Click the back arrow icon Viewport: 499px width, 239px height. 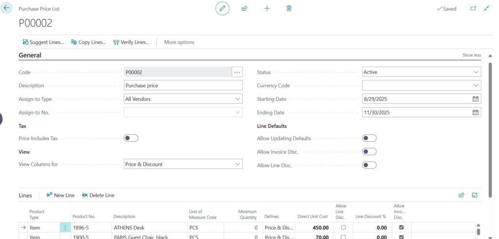tap(6, 8)
